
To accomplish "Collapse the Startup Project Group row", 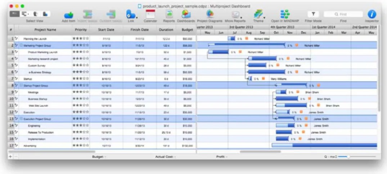I will click(x=21, y=85).
